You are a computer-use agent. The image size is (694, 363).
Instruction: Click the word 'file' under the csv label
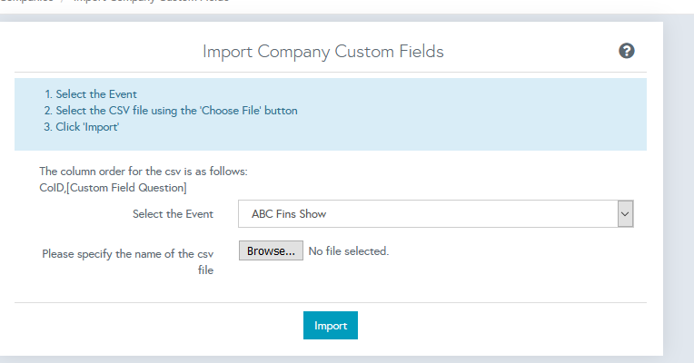[x=205, y=270]
